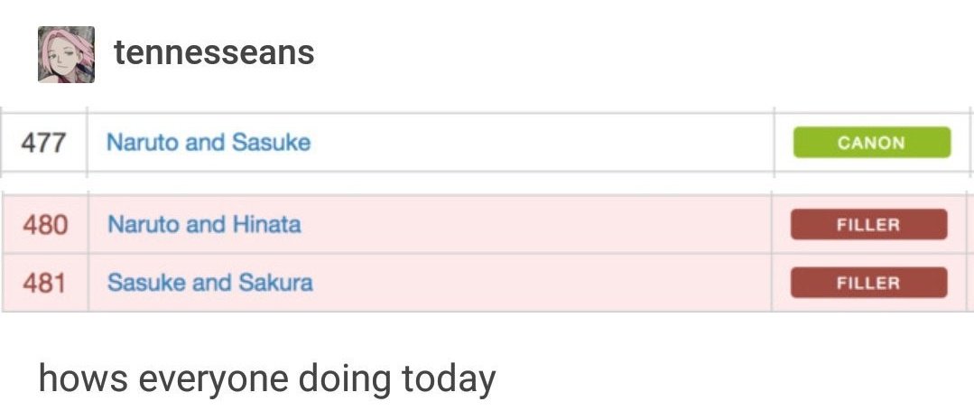This screenshot has height=411, width=974.
Task: Select episode number 480 cell
Action: tap(45, 224)
